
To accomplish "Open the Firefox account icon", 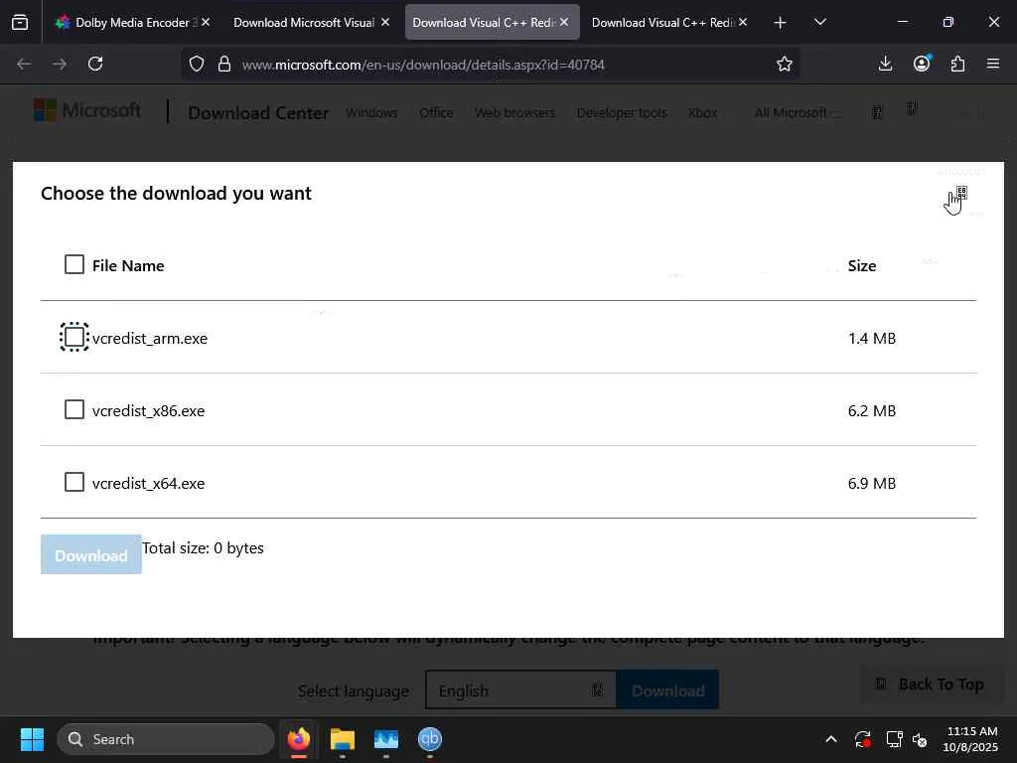I will click(922, 64).
